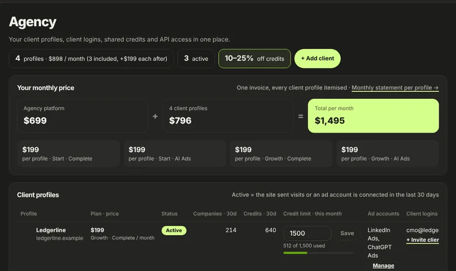This screenshot has width=456, height=271.
Task: Edit the 1500 credit limit field
Action: [307, 233]
